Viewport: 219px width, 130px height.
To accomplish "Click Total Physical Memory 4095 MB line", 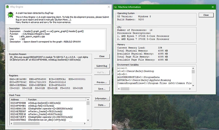I will (143, 51).
